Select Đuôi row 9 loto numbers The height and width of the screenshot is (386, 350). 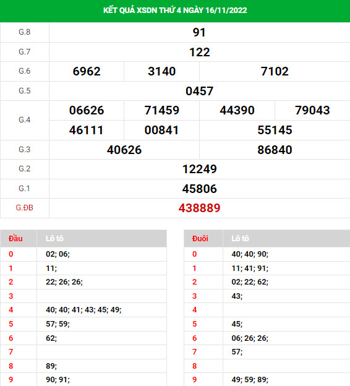coord(250,379)
